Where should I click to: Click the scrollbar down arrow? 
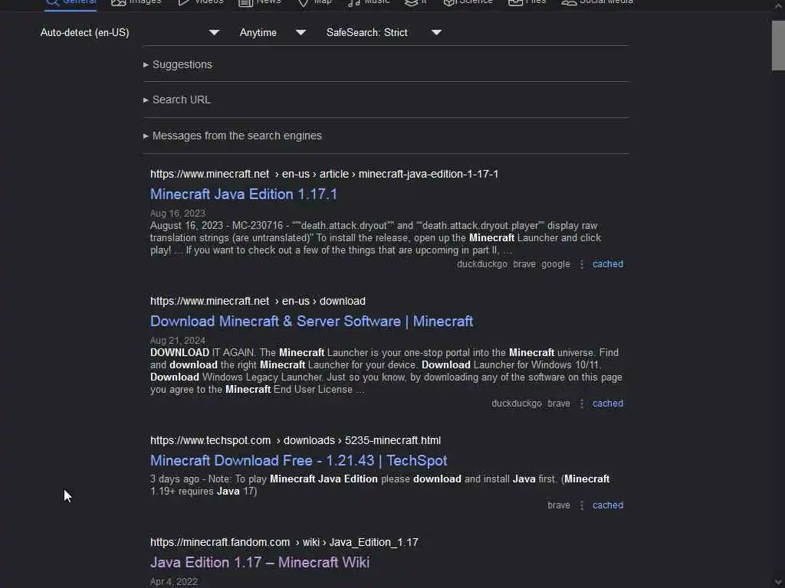tap(778, 582)
